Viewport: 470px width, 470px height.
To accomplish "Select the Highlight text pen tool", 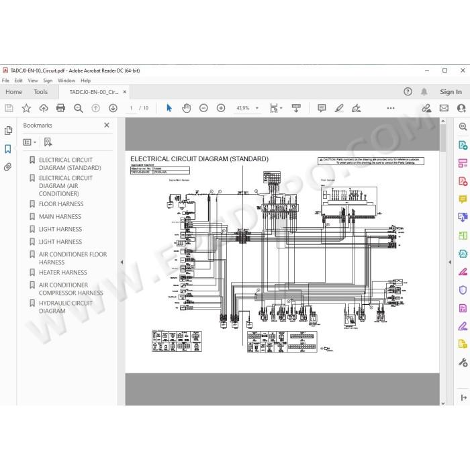I will [339, 108].
